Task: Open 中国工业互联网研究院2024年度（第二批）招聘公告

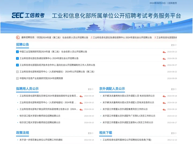Action: 53,52
